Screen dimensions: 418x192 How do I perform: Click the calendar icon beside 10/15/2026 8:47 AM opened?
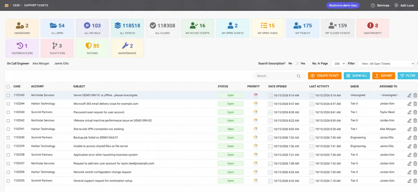[270, 104]
